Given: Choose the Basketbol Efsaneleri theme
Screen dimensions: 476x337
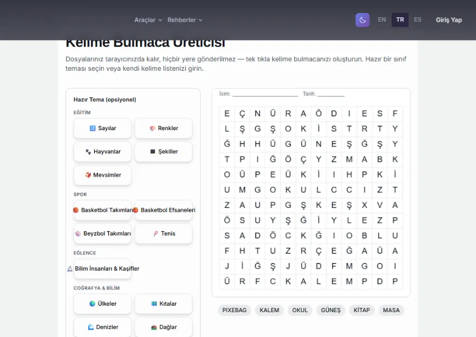Looking at the screenshot, I should click(163, 210).
